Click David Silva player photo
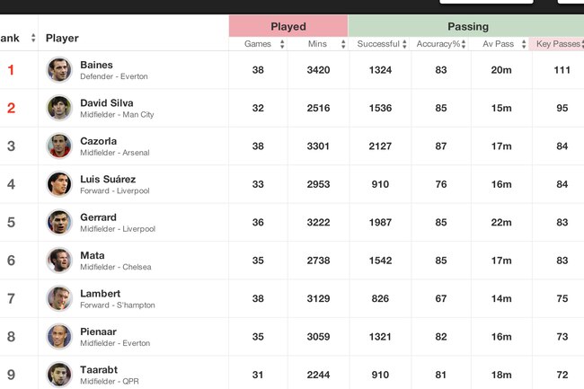 point(58,108)
